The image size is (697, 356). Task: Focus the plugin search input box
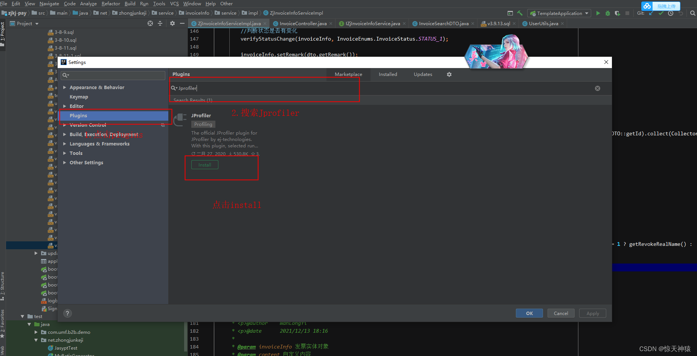tap(264, 88)
